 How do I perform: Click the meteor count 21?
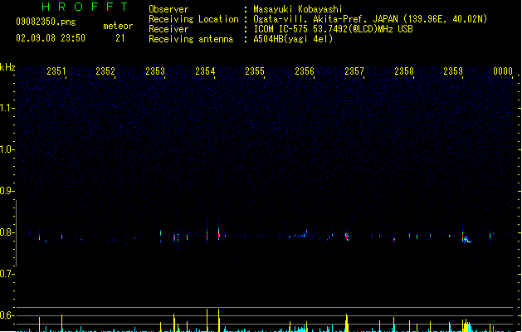pyautogui.click(x=120, y=38)
